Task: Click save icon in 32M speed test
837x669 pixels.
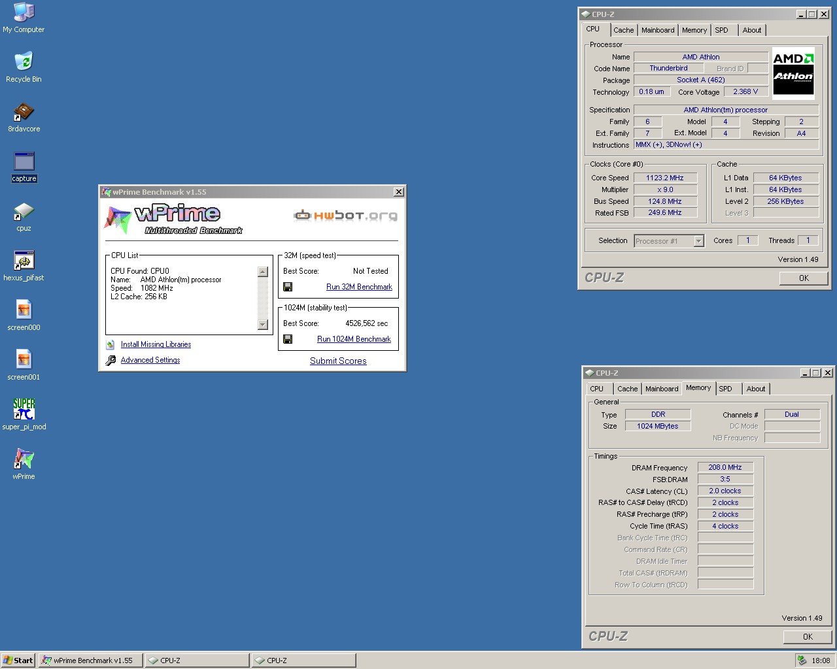Action: pos(288,287)
